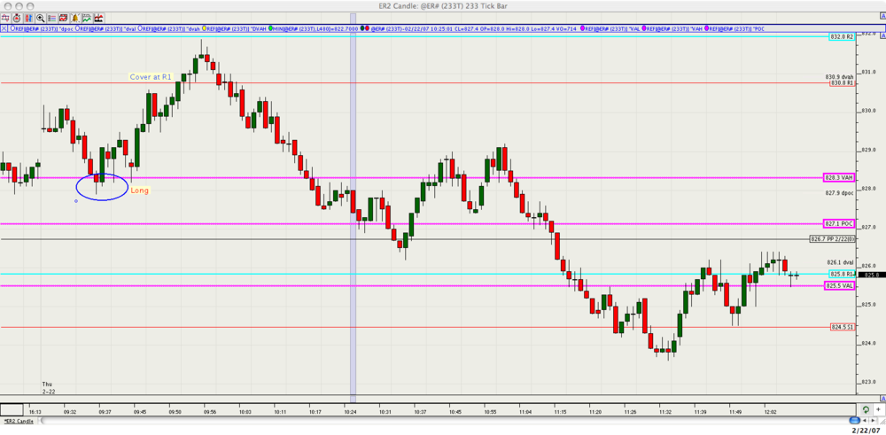Open the lined list toolbar icon
Image resolution: width=886 pixels, height=435 pixels.
(52, 18)
